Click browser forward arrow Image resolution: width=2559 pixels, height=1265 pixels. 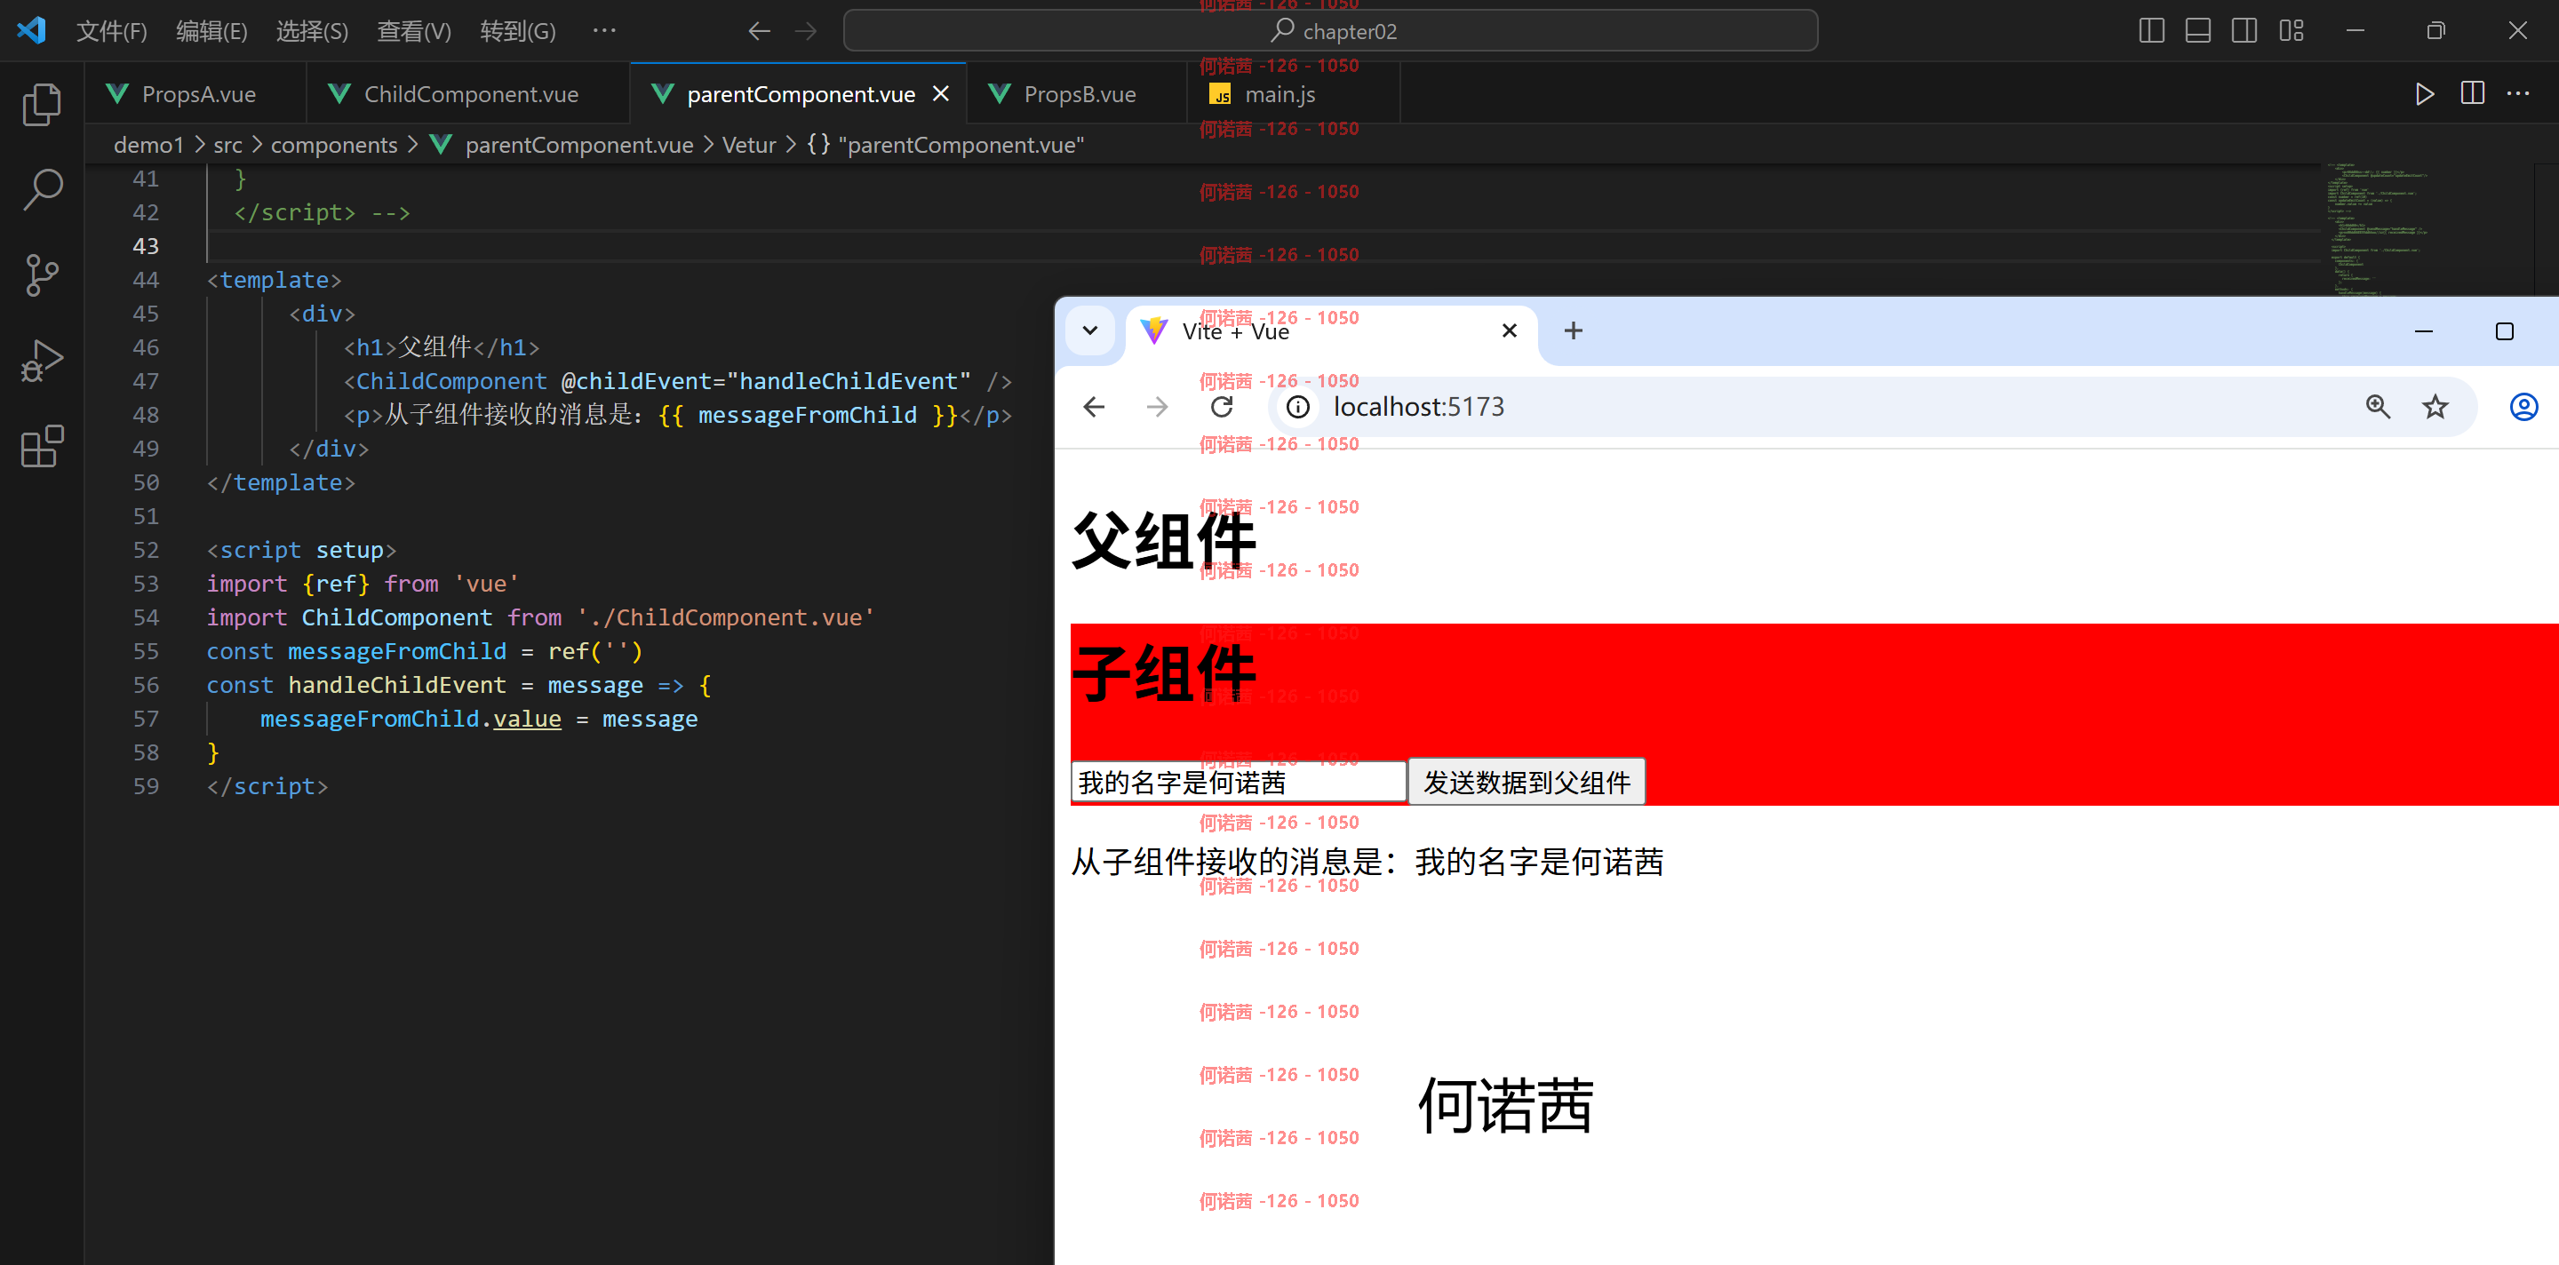pyautogui.click(x=1157, y=407)
